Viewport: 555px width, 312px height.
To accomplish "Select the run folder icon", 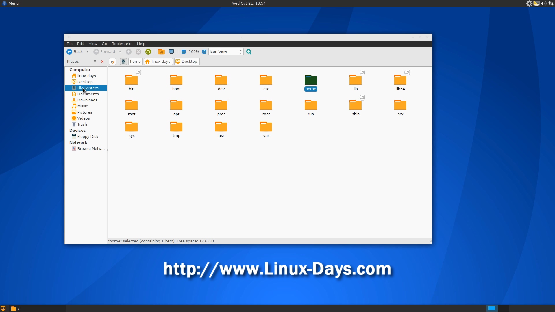I will click(311, 105).
